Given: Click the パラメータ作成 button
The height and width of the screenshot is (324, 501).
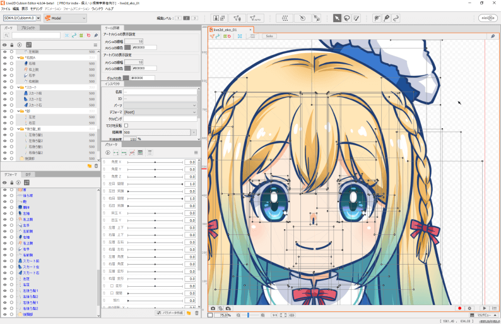Looking at the screenshot, I should point(170,313).
